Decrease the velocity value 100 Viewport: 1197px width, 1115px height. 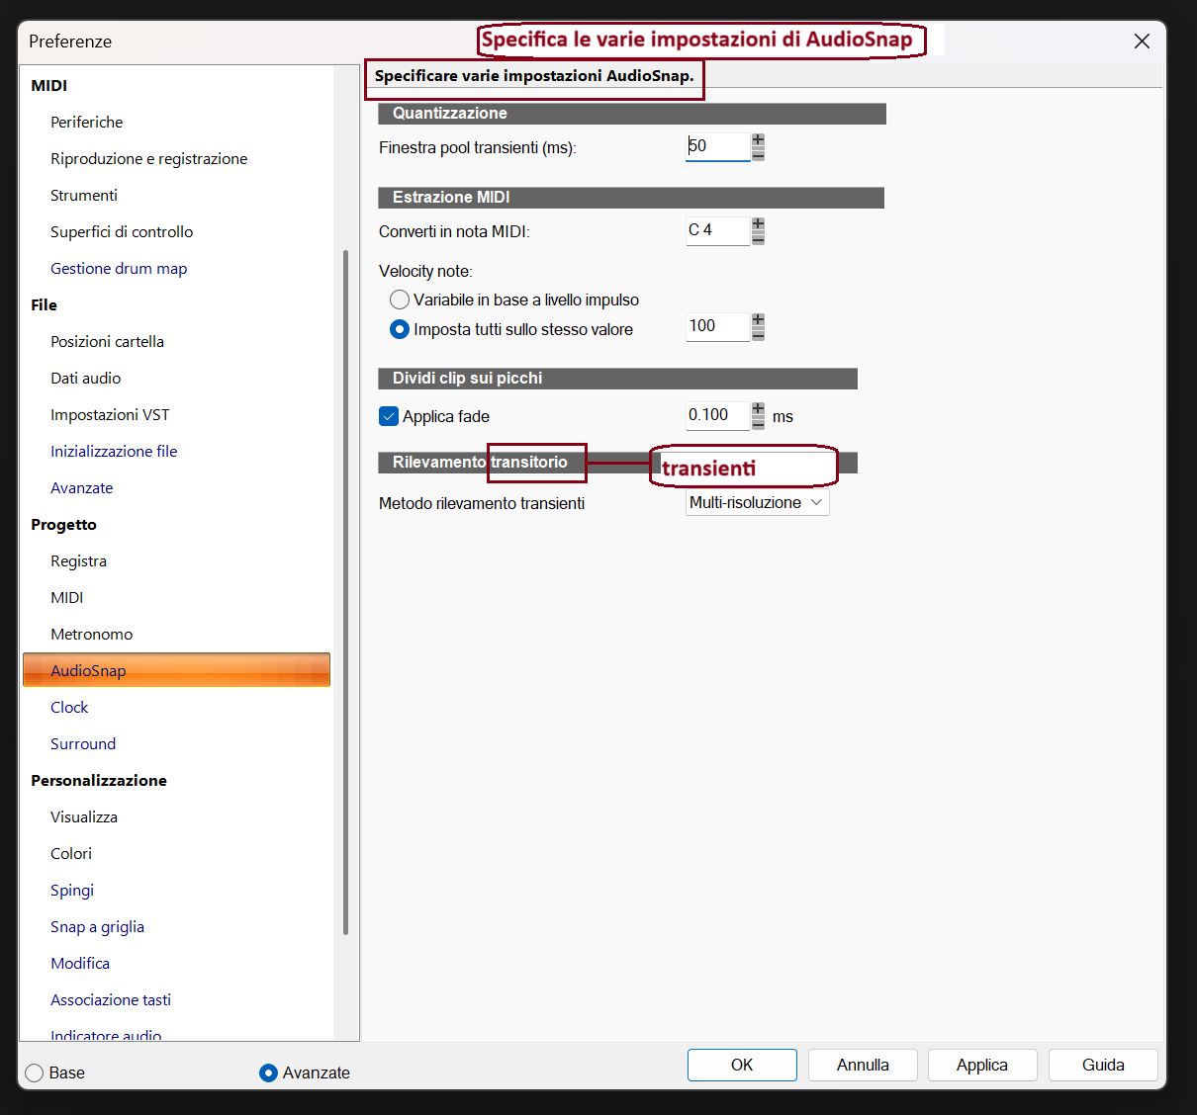[x=758, y=334]
